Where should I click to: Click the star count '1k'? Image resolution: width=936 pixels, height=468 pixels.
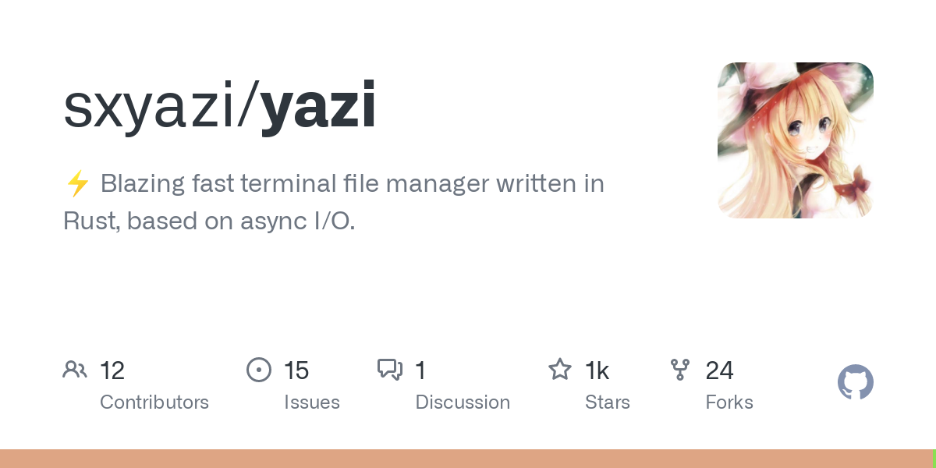[x=597, y=370]
